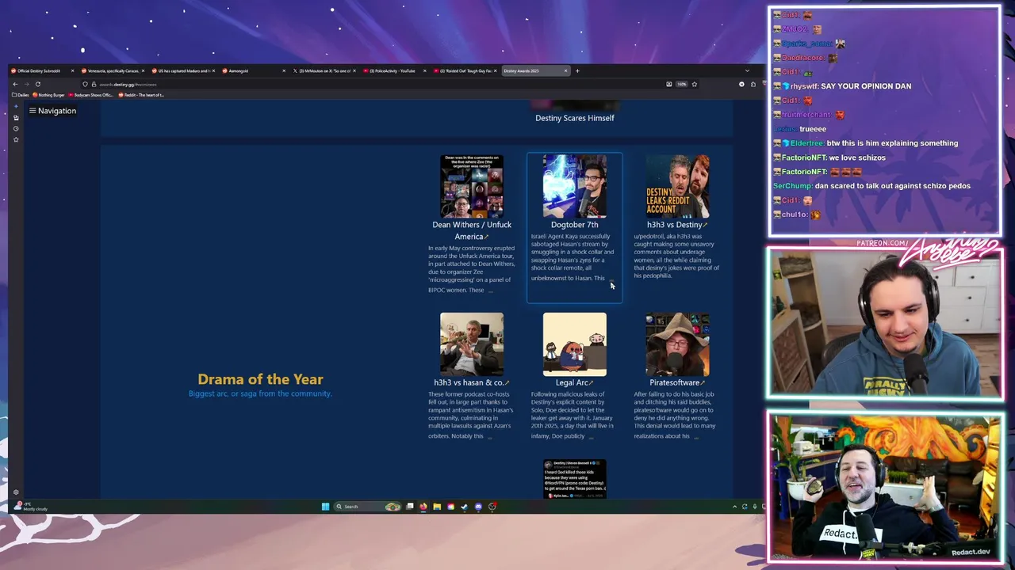Go back with browser back arrow
This screenshot has height=570, width=1015.
click(x=15, y=84)
